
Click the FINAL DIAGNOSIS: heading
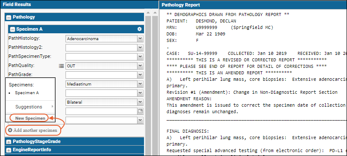(188, 131)
